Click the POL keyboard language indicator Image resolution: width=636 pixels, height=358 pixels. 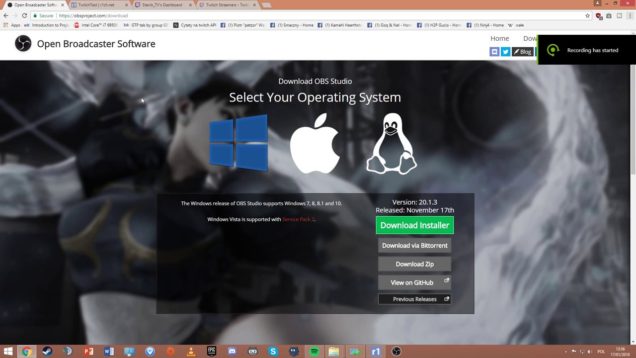point(601,352)
